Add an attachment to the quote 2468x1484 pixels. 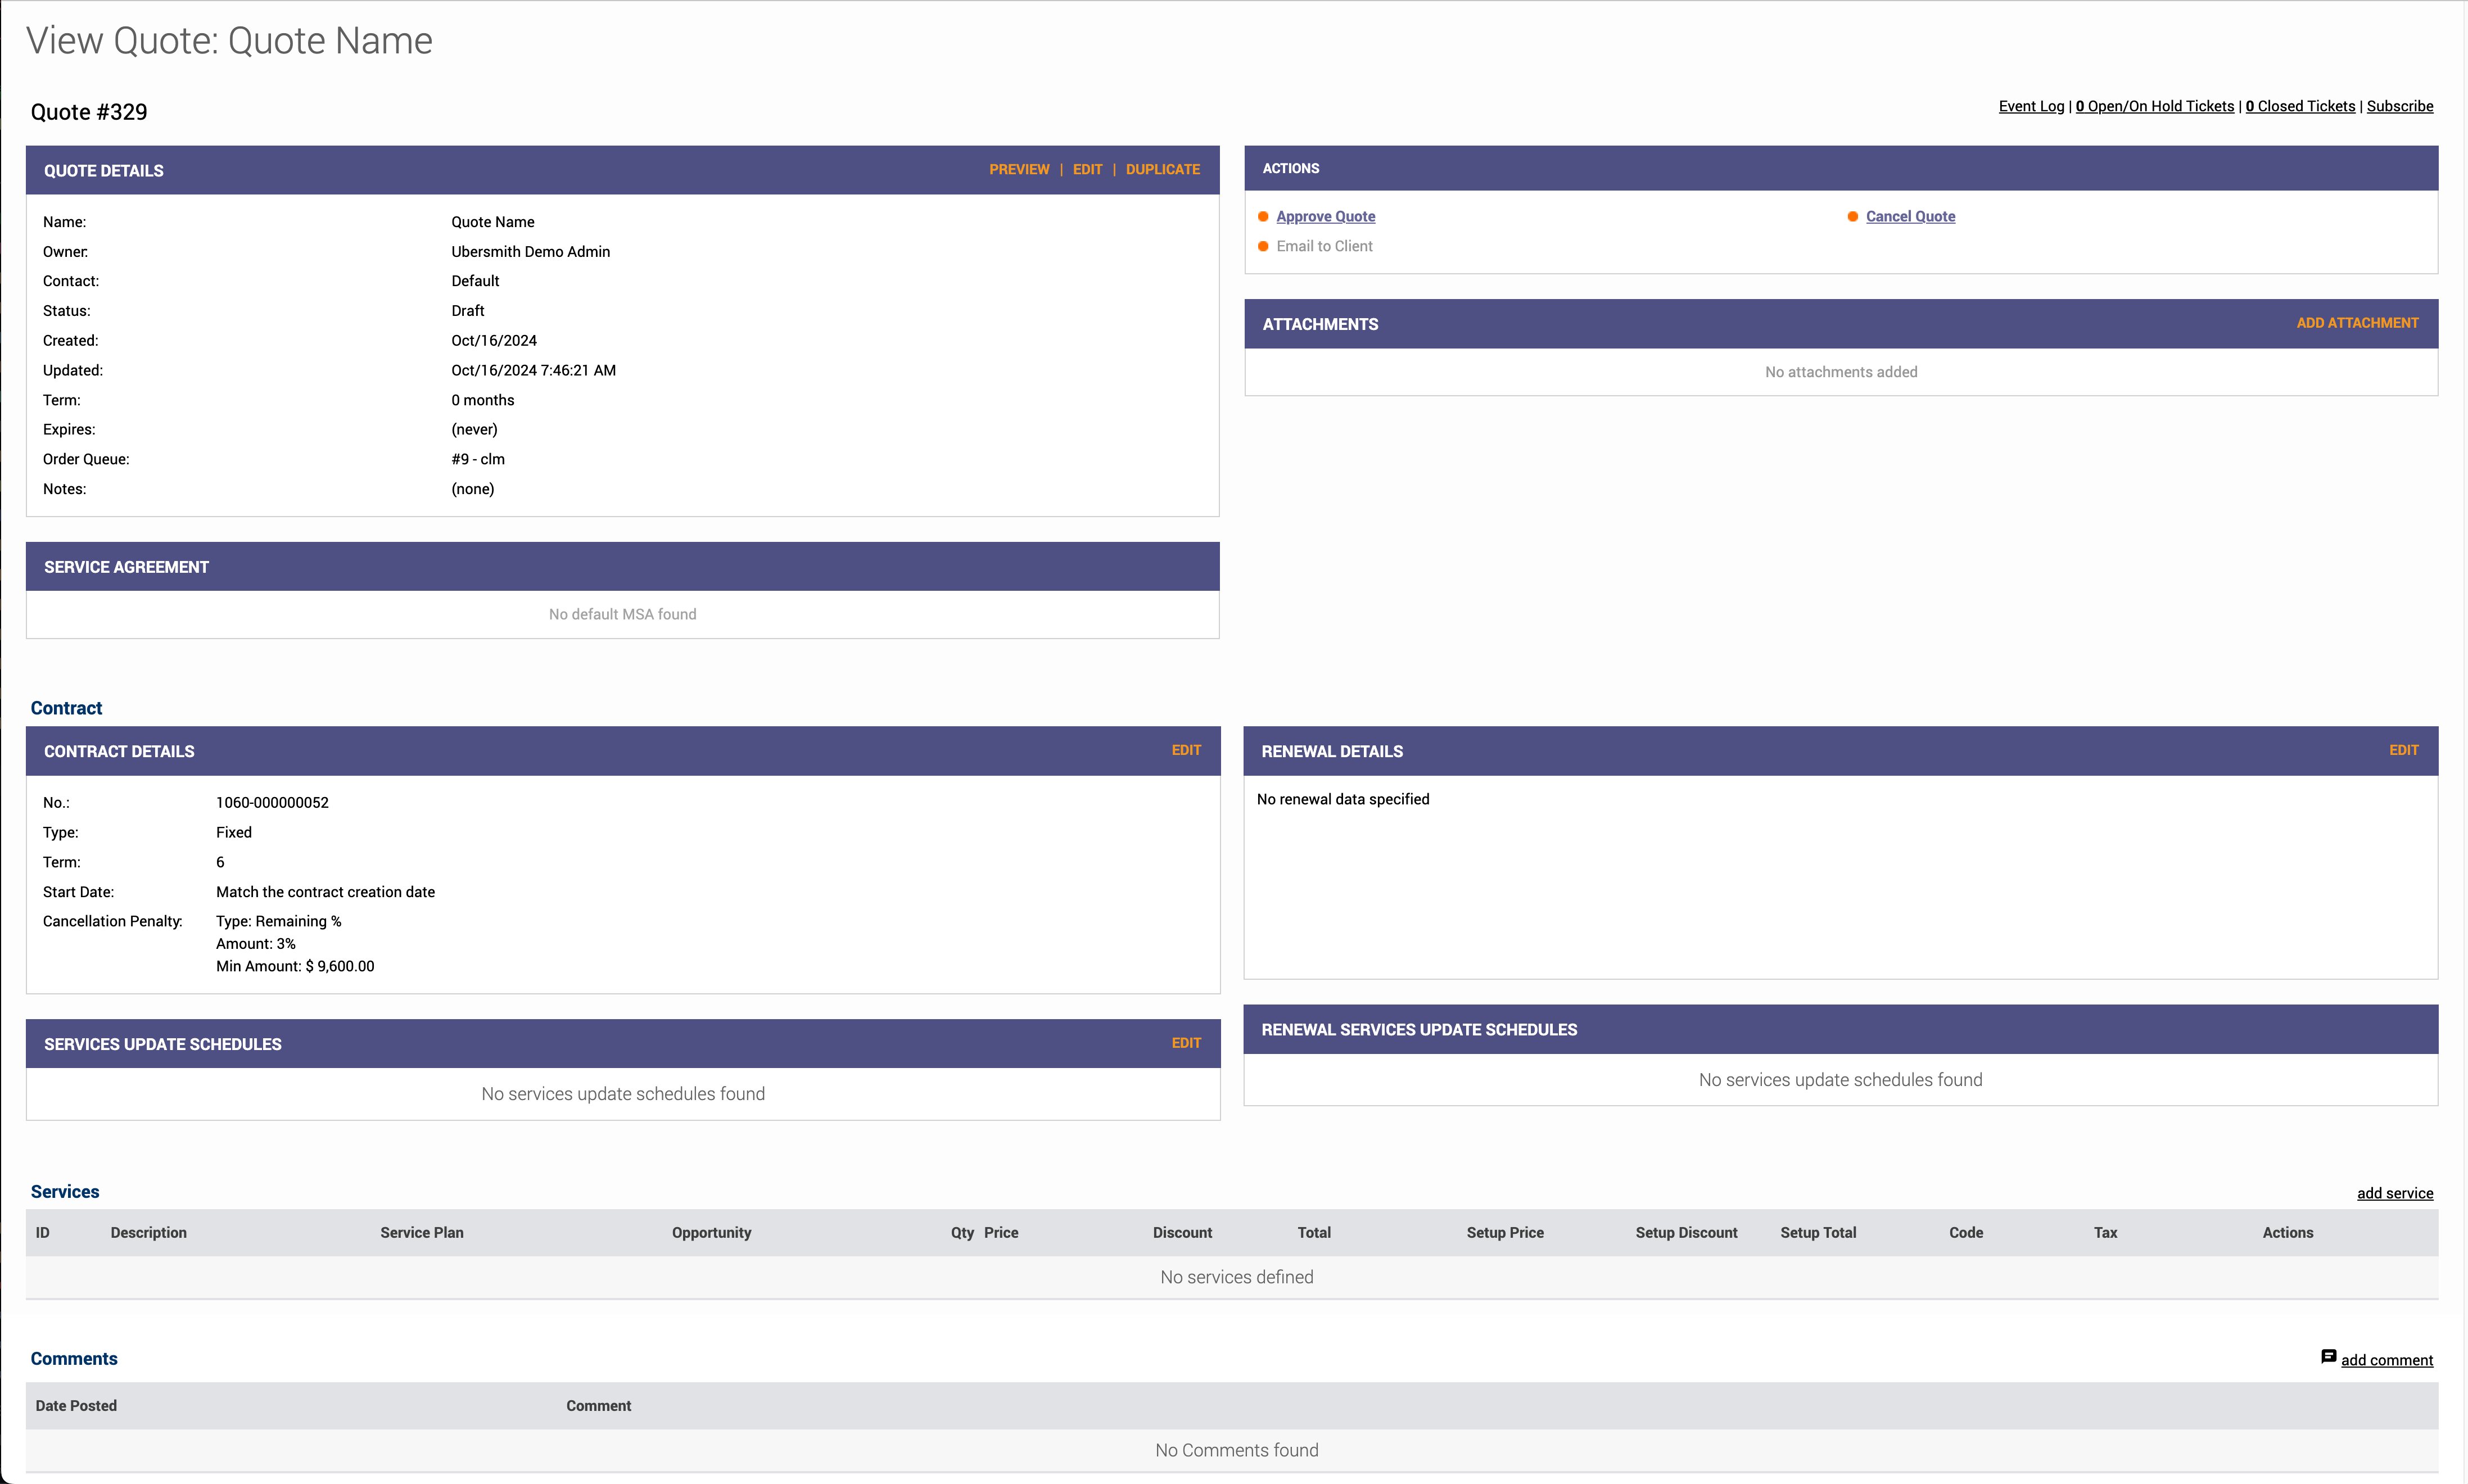coord(2357,323)
